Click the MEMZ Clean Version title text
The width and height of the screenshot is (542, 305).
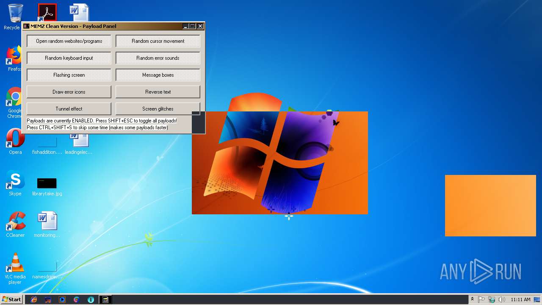coord(73,26)
